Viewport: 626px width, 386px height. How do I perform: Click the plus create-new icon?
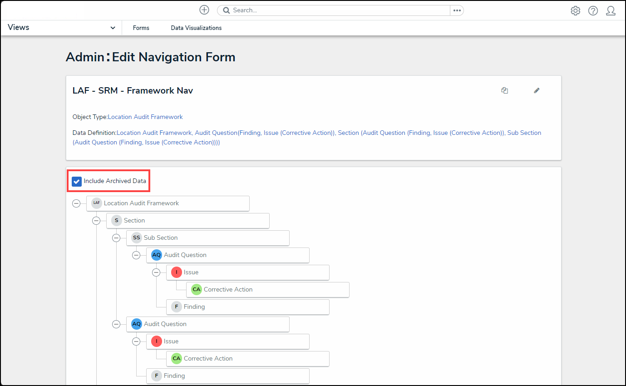[204, 10]
